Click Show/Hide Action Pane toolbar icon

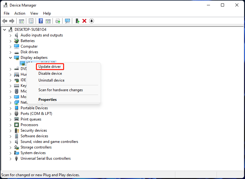click(x=48, y=21)
